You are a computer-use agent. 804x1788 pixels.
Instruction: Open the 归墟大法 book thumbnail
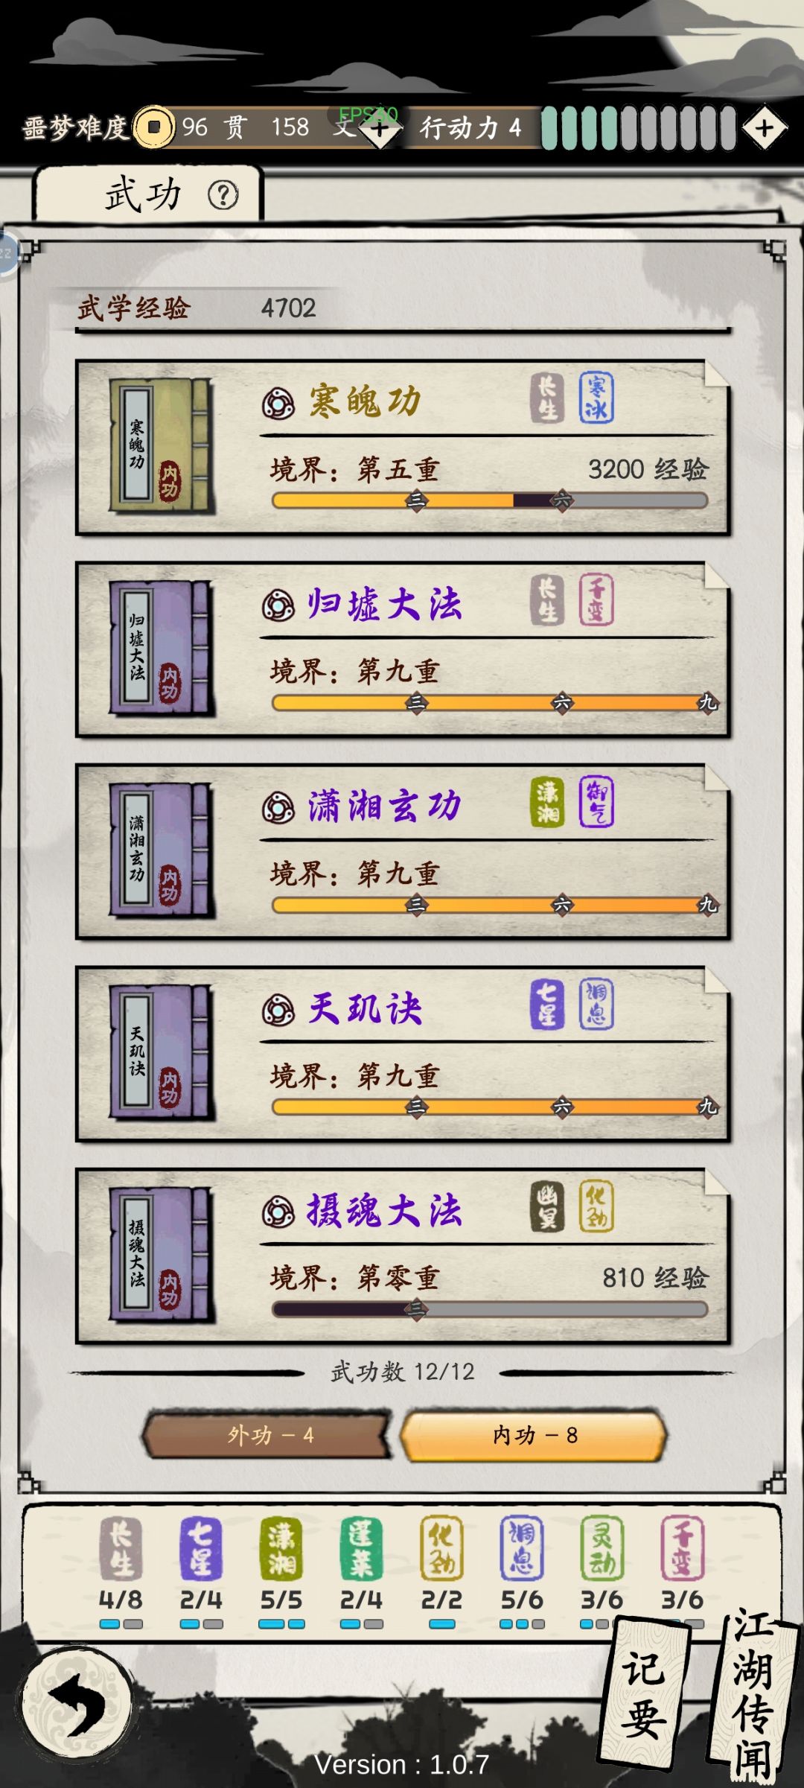[161, 649]
